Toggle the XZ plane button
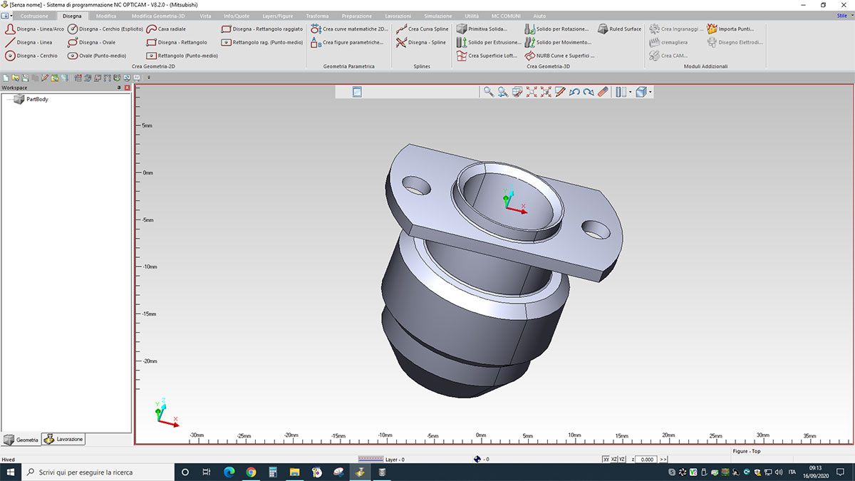Image resolution: width=855 pixels, height=481 pixels. 614,460
